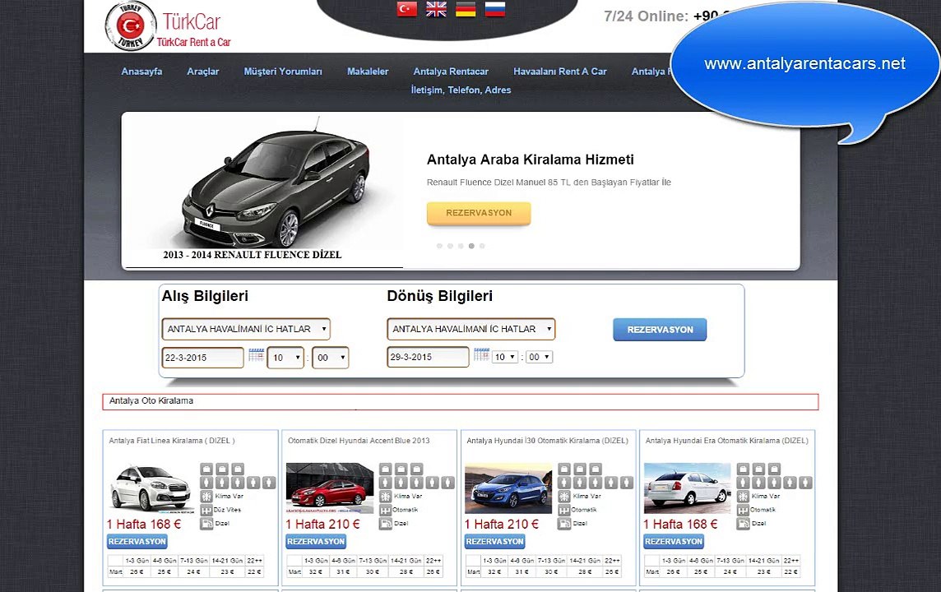Click yellow REZERVASYON button in banner
The height and width of the screenshot is (592, 941).
click(x=479, y=213)
